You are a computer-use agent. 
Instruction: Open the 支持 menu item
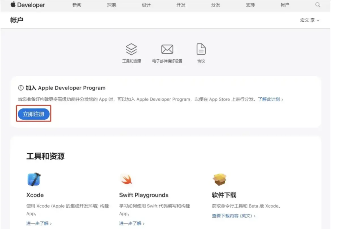point(250,5)
